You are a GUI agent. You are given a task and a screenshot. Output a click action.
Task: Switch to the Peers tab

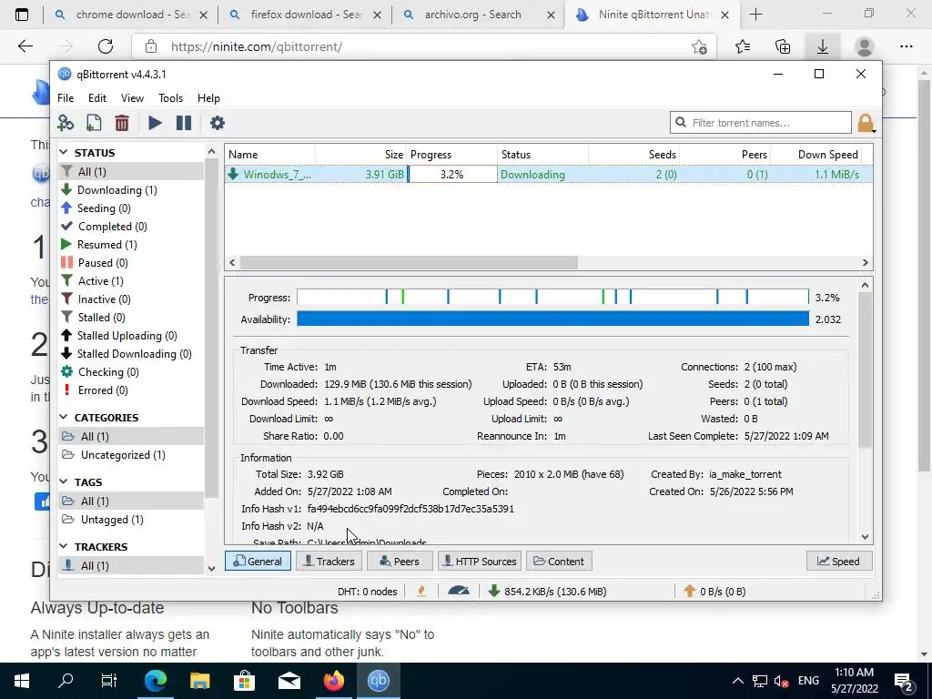(400, 561)
